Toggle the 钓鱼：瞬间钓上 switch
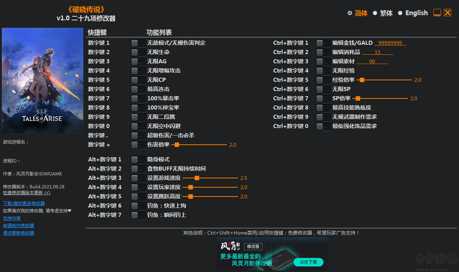The image size is (459, 272). pos(138,215)
